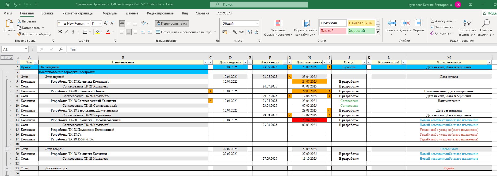Image resolution: width=497 pixels, height=176 pixels.
Task: Apply yellow fill color bucket
Action: [98, 32]
